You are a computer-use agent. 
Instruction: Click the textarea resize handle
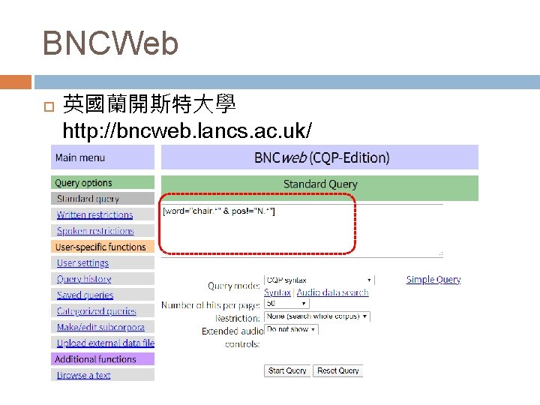click(441, 254)
